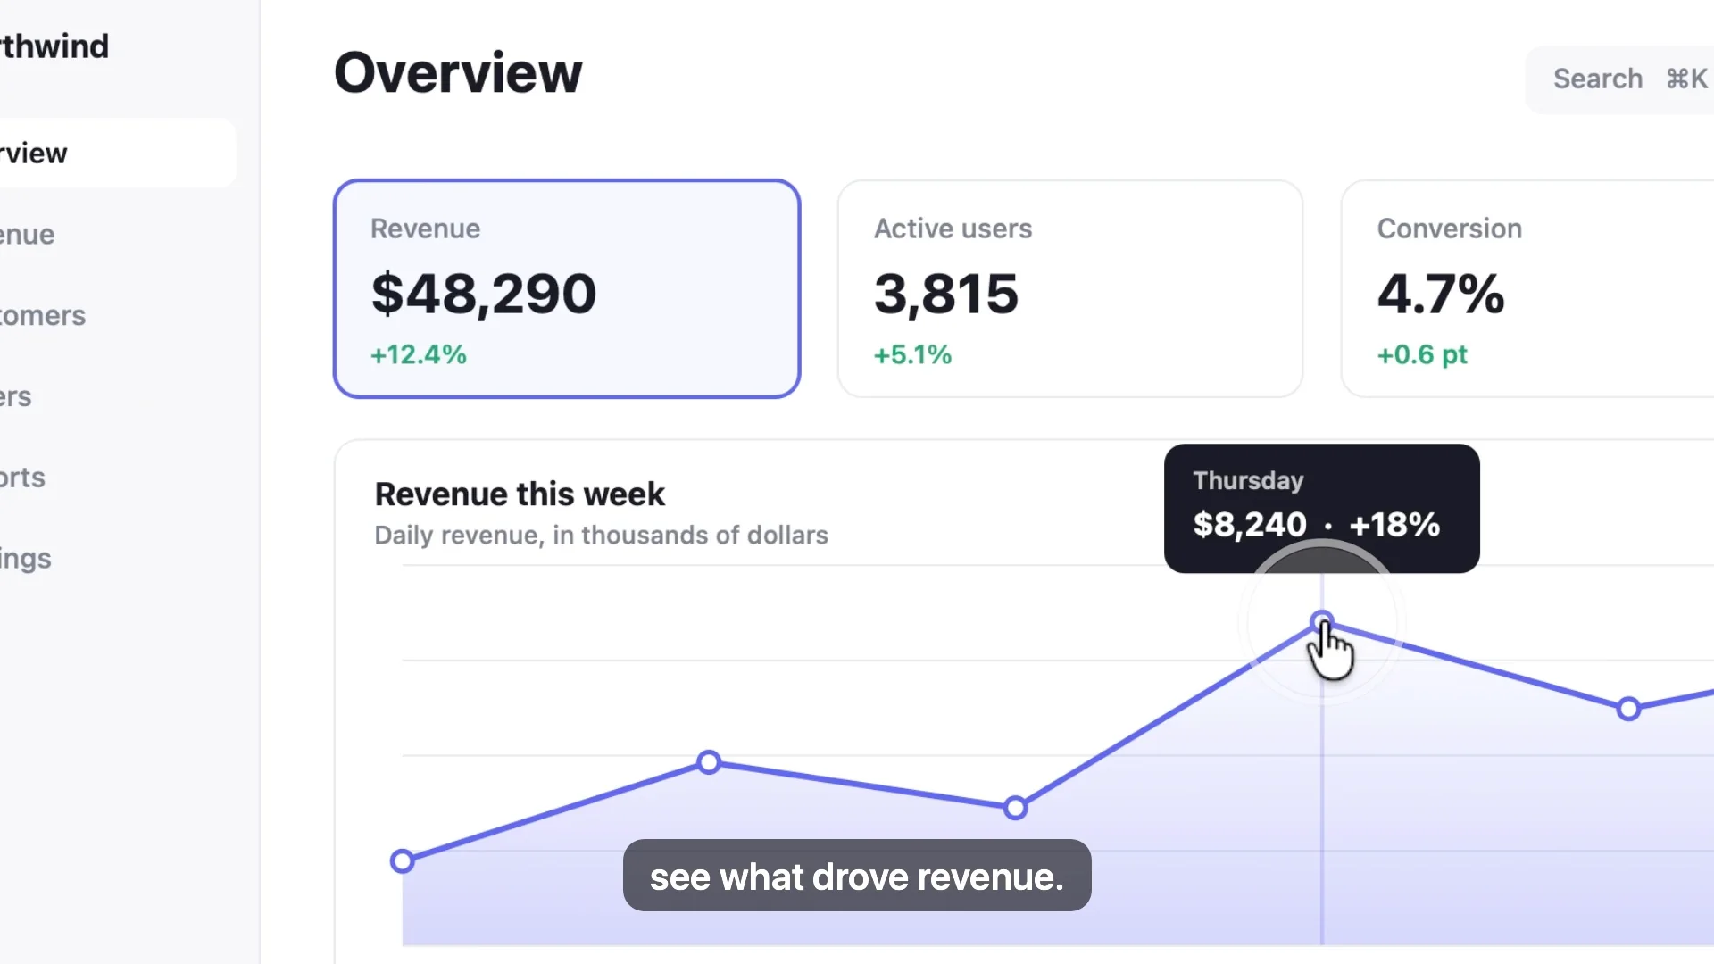This screenshot has height=964, width=1714.
Task: Click the 'Revenue this week' chart title
Action: 520,494
